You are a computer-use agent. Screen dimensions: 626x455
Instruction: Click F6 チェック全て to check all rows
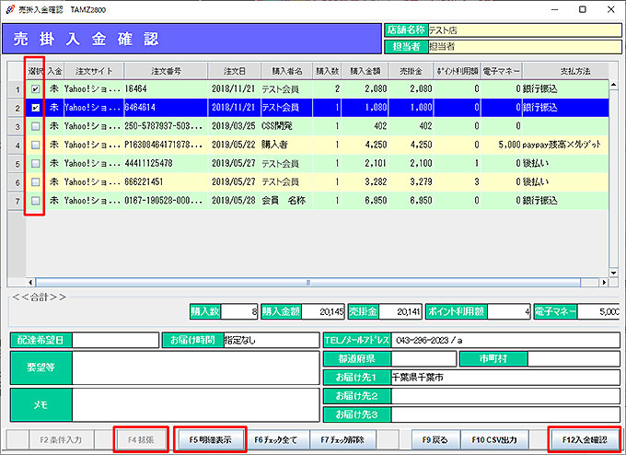click(x=277, y=440)
